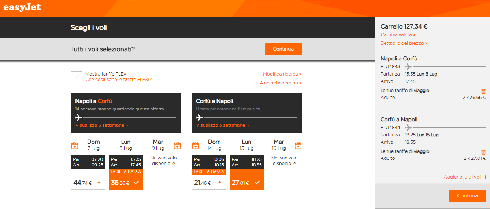490x209 pixels.
Task: Click plane icon next to EJU4844
Action: (x=408, y=128)
